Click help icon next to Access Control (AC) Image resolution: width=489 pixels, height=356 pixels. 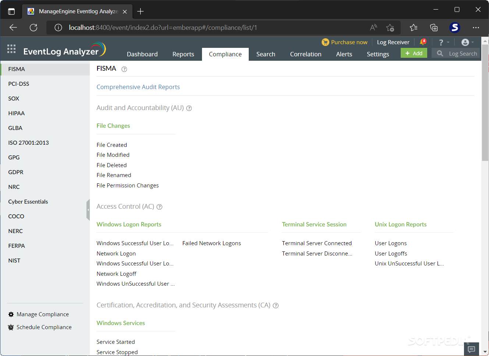(x=159, y=207)
